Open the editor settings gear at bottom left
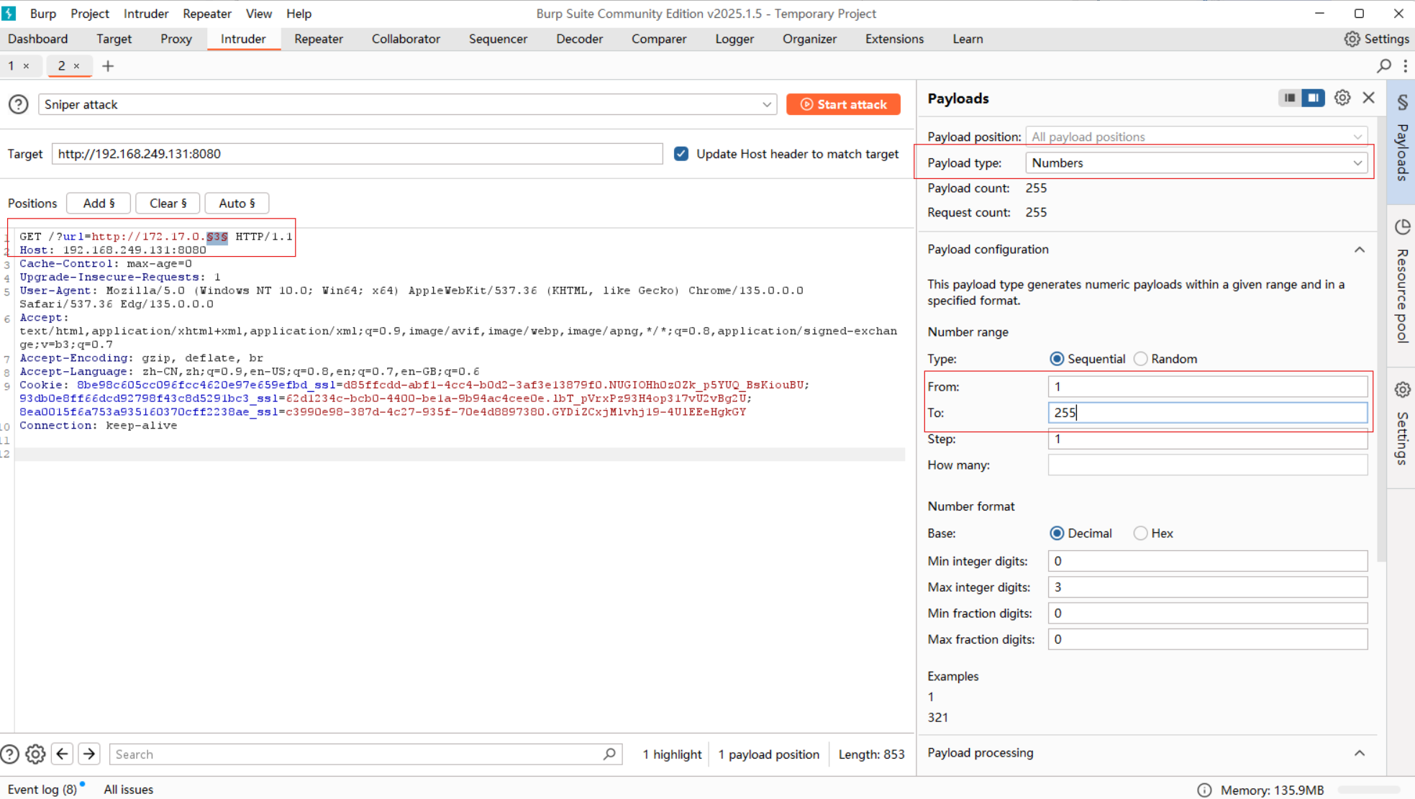 pyautogui.click(x=35, y=754)
